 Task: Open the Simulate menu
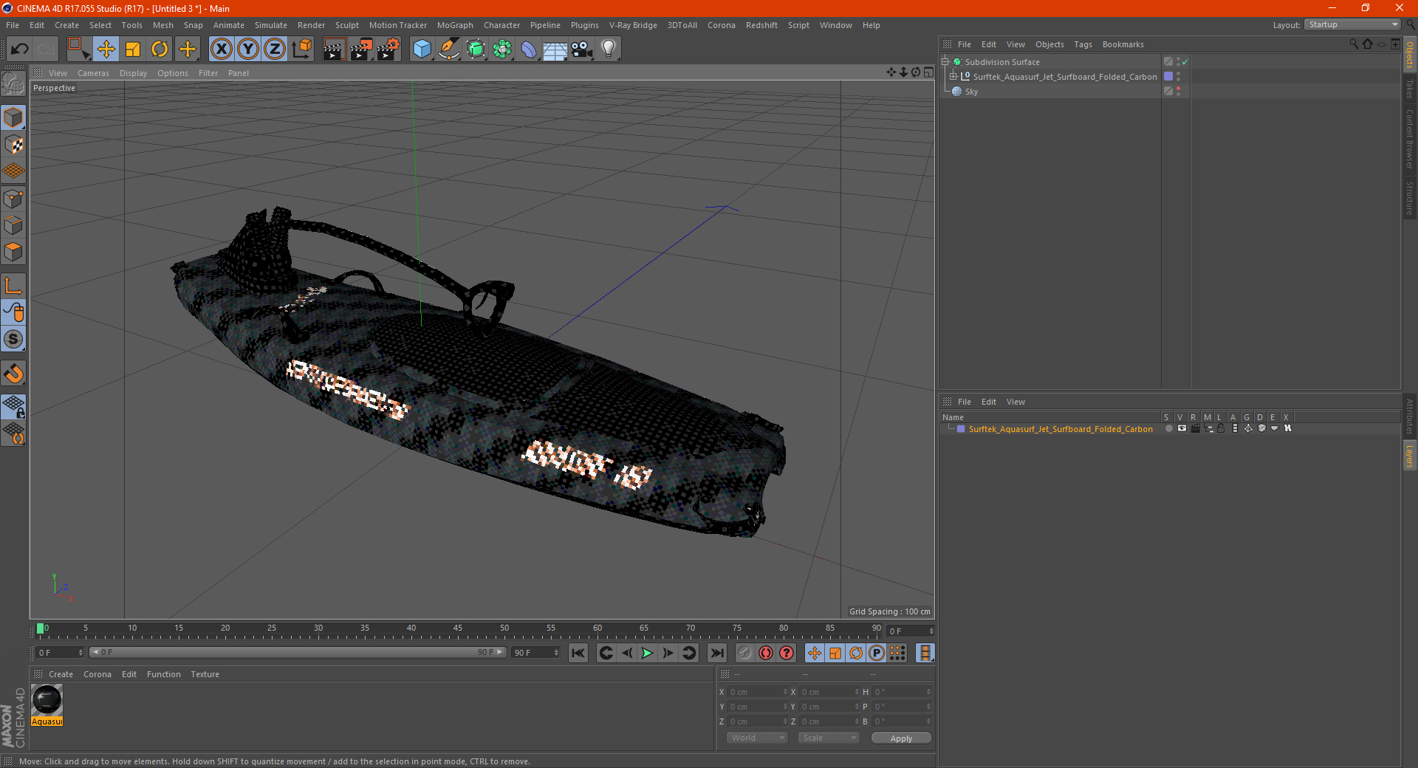[271, 25]
